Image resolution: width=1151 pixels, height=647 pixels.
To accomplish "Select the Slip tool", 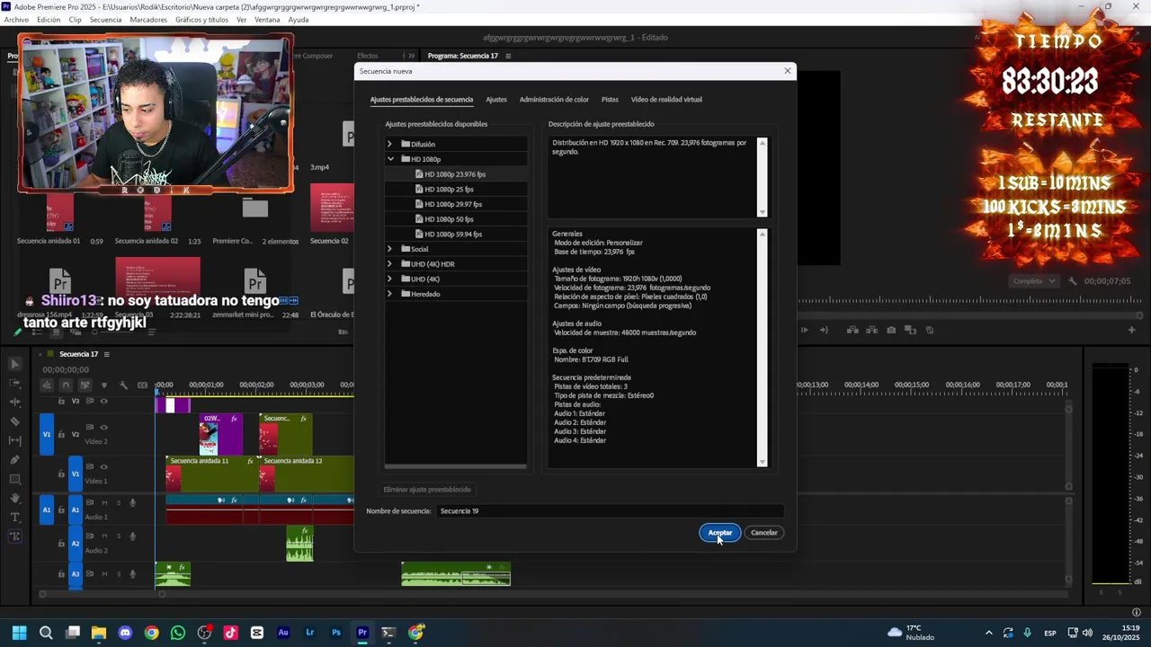I will (14, 440).
